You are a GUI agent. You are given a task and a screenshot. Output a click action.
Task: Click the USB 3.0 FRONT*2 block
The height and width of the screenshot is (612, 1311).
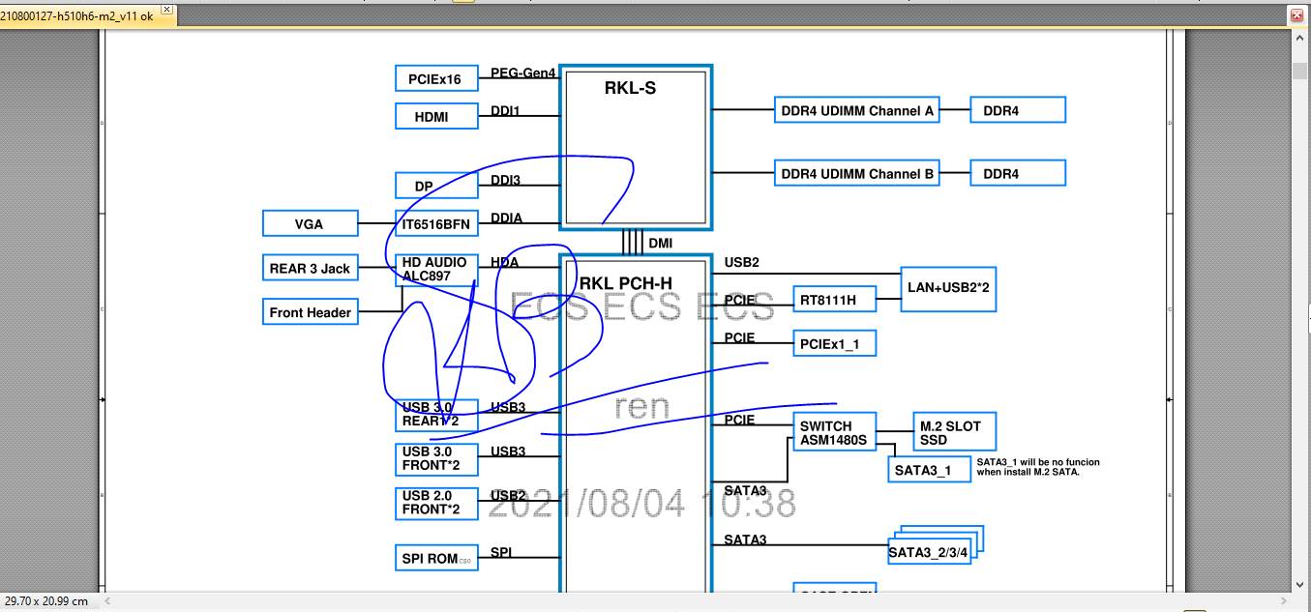[x=436, y=458]
